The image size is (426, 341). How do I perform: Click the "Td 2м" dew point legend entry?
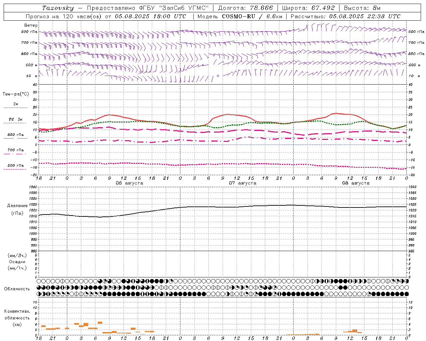click(15, 119)
